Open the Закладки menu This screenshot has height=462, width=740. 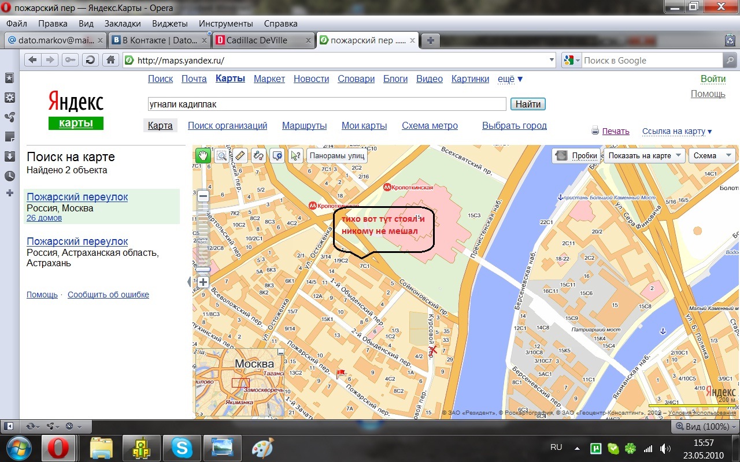click(123, 24)
